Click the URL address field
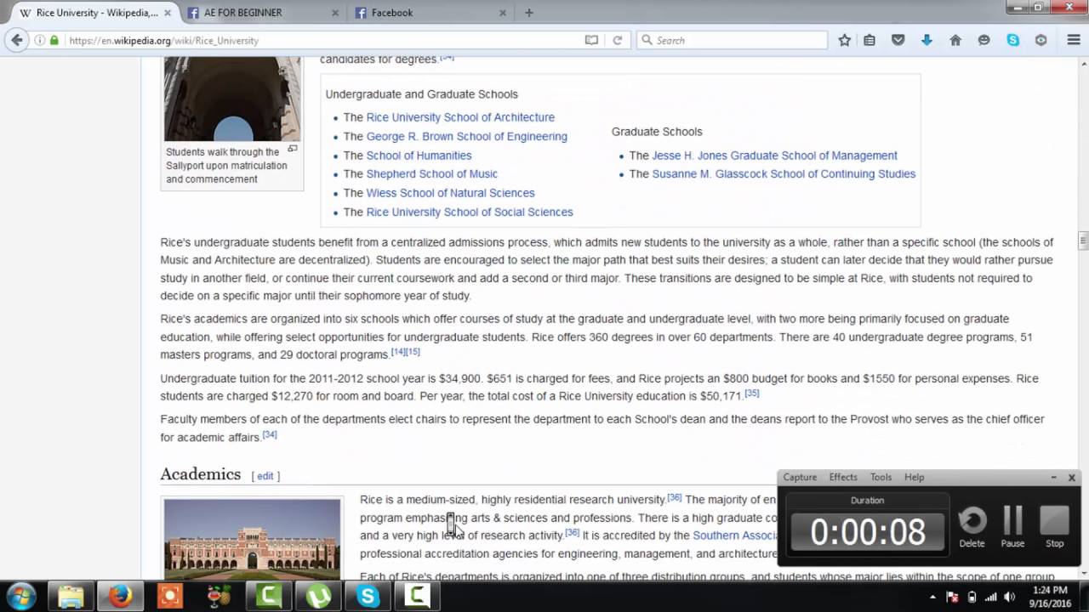1089x612 pixels. tap(322, 40)
